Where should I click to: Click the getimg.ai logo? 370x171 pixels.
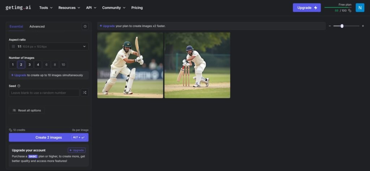click(x=19, y=8)
